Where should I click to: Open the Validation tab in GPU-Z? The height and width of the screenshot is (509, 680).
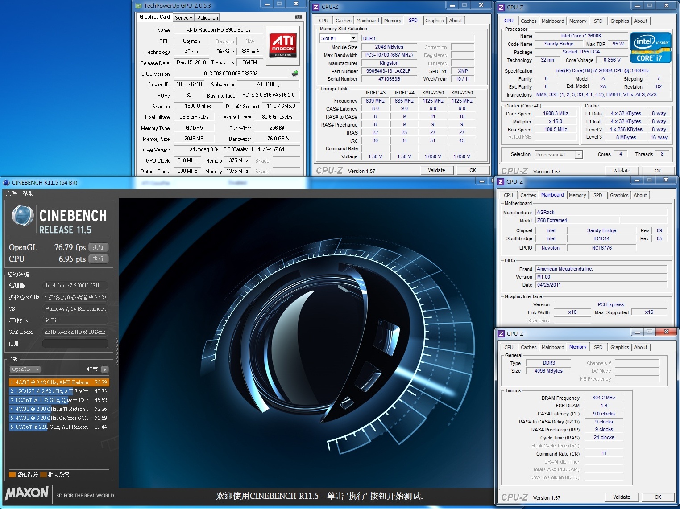[x=207, y=18]
